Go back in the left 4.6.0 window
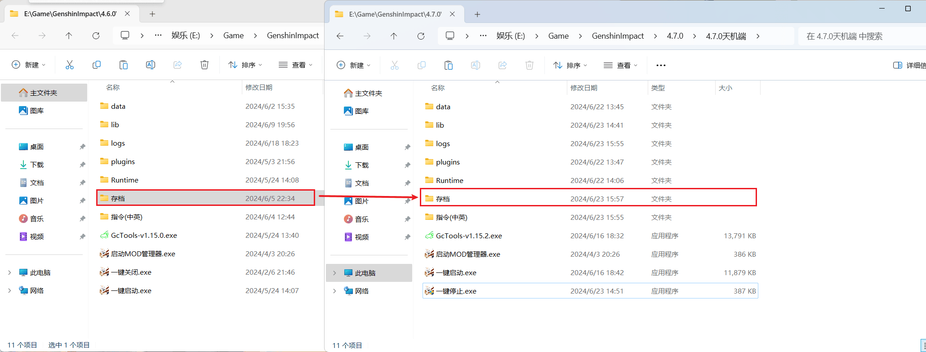Viewport: 926px width, 352px height. click(x=15, y=36)
